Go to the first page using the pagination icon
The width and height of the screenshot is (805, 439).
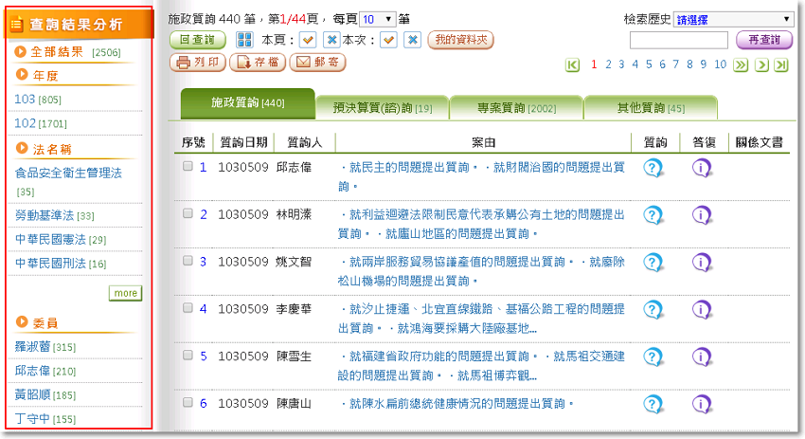573,64
